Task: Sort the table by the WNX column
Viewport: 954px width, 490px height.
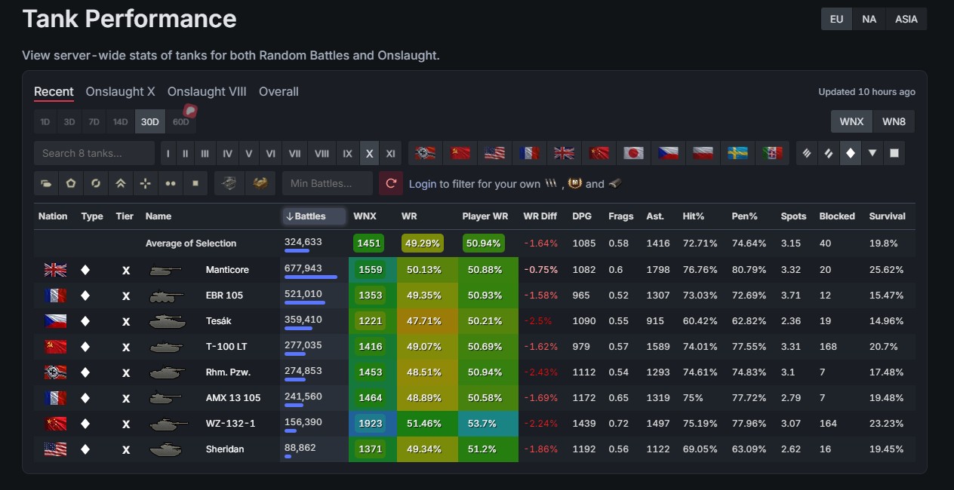Action: [365, 216]
